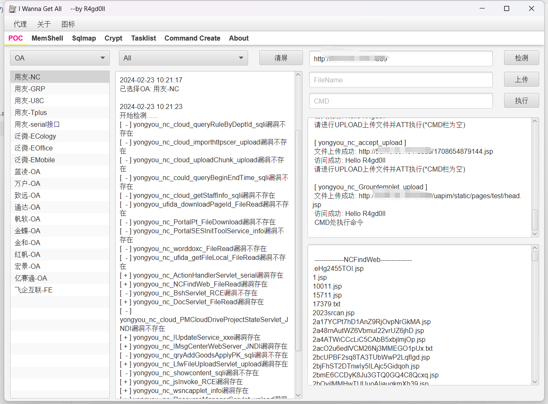Focus the target URL input field
Image resolution: width=548 pixels, height=404 pixels.
pyautogui.click(x=401, y=58)
